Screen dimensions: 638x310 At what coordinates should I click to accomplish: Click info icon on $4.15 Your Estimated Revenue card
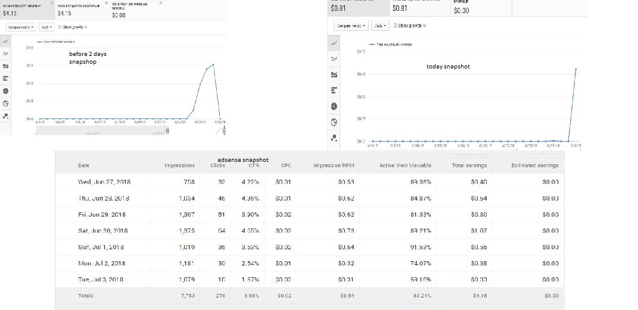[52, 3]
